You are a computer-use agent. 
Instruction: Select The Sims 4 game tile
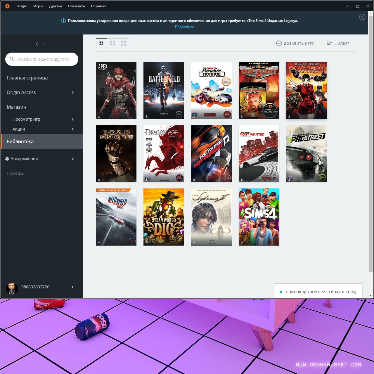coord(259,217)
